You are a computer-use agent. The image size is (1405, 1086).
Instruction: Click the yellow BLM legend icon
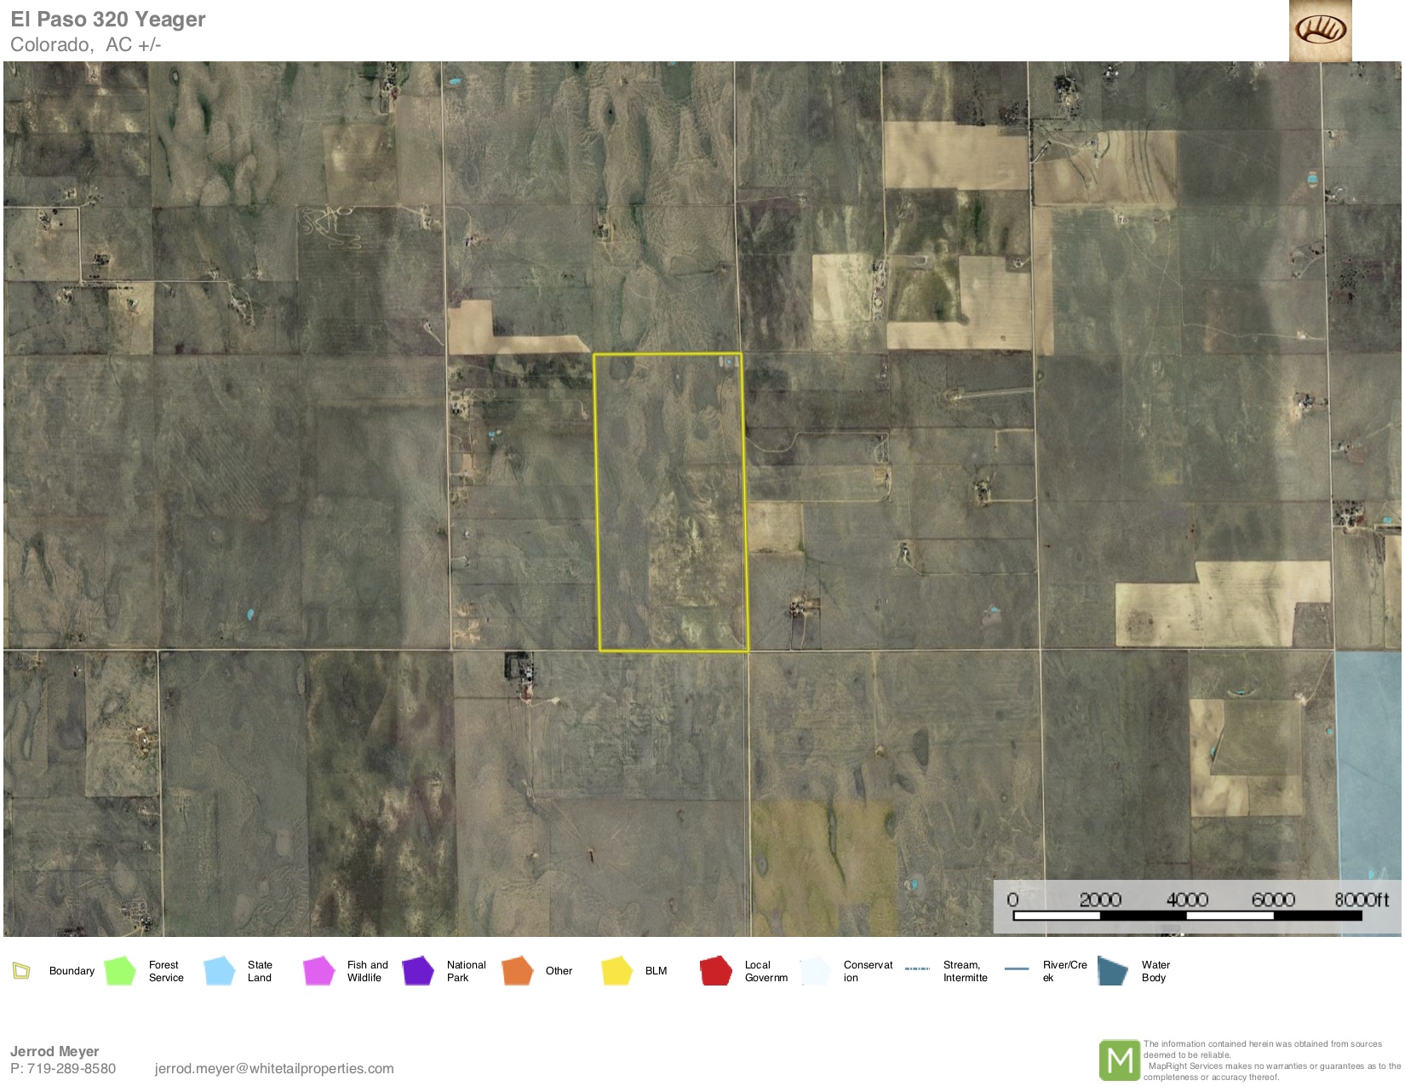[616, 970]
